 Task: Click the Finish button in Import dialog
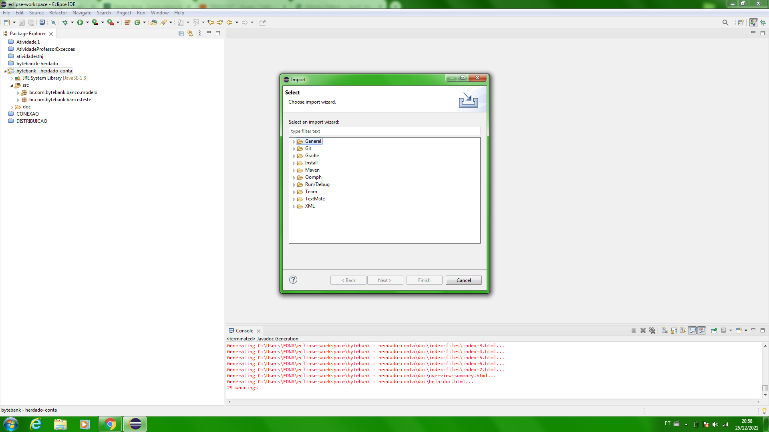pos(424,280)
